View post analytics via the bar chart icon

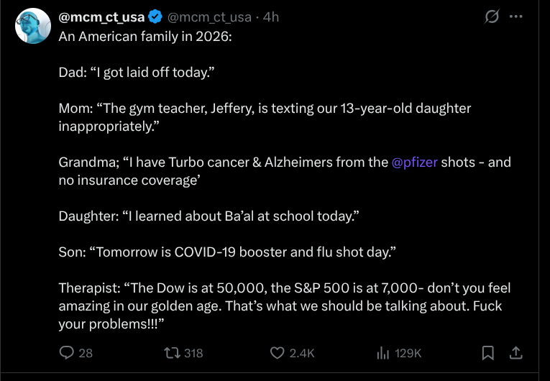coord(382,352)
